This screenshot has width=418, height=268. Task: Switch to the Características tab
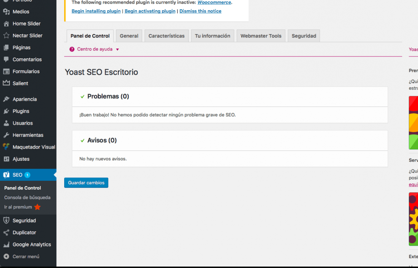coord(166,36)
